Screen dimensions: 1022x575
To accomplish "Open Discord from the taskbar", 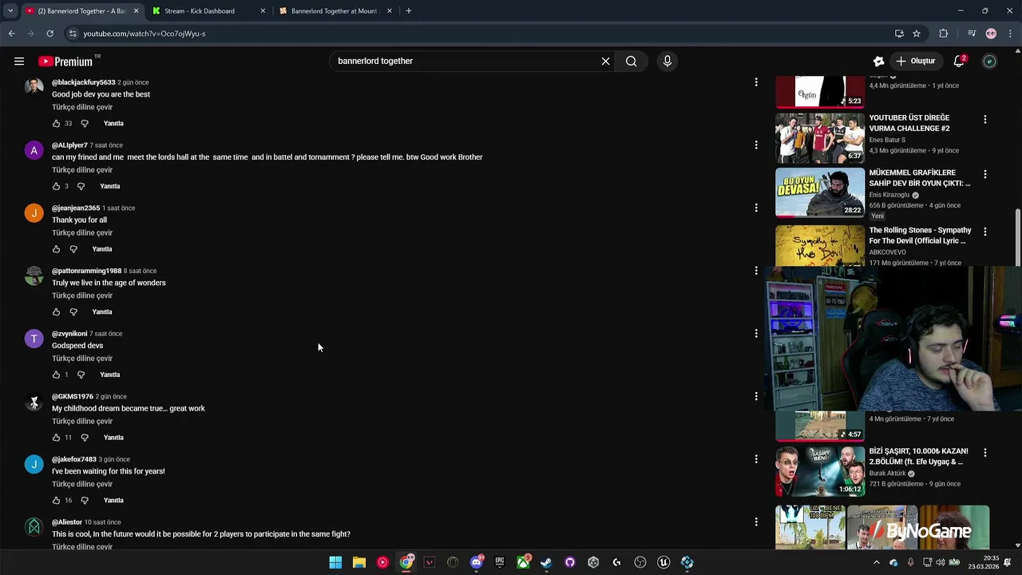I will pyautogui.click(x=477, y=562).
